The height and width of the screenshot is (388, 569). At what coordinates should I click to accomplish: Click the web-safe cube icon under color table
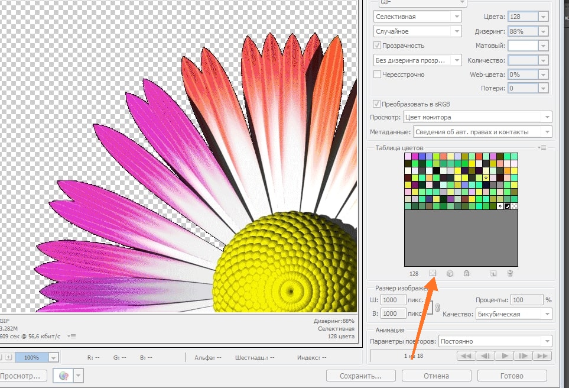[450, 273]
